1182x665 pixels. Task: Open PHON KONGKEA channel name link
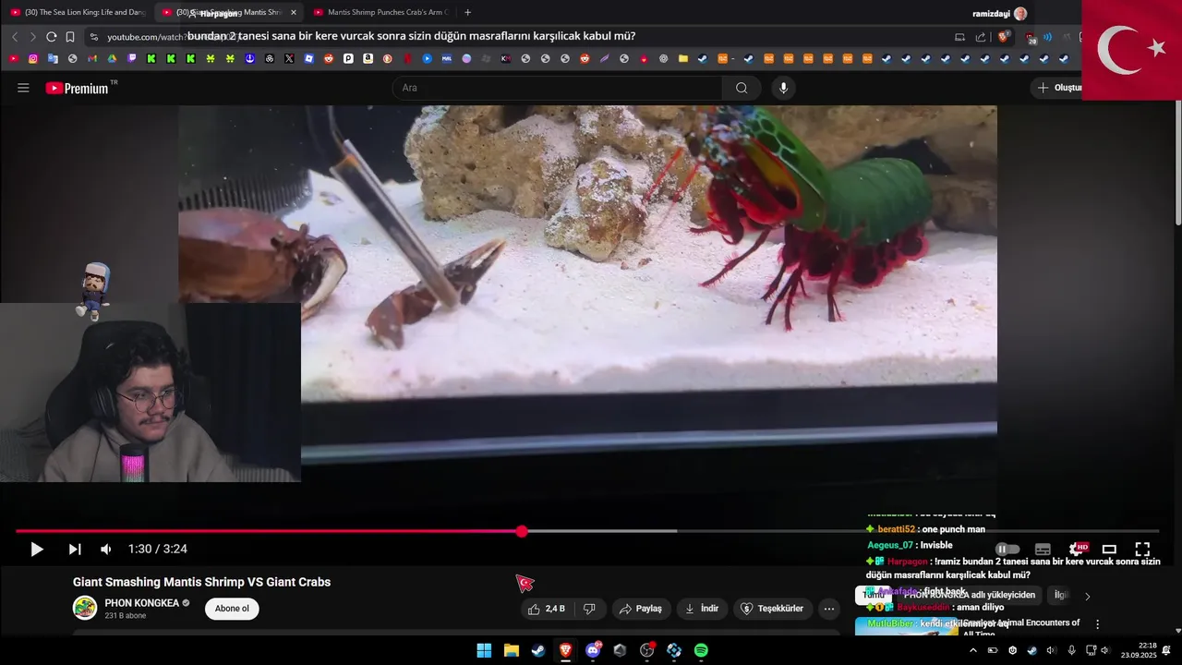coord(142,603)
